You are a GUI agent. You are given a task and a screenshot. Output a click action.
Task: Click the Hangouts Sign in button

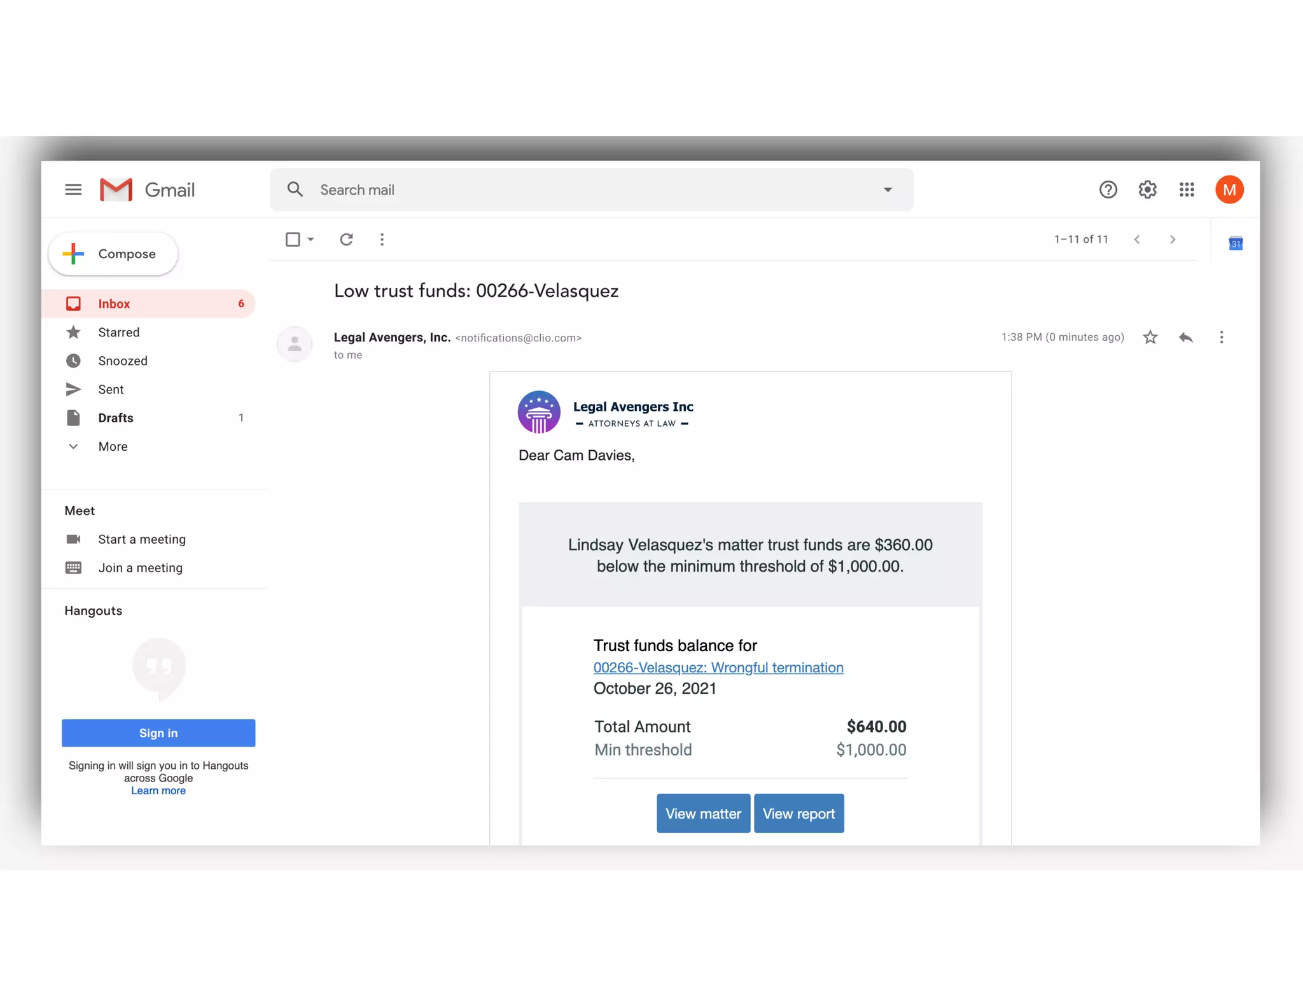pos(158,733)
